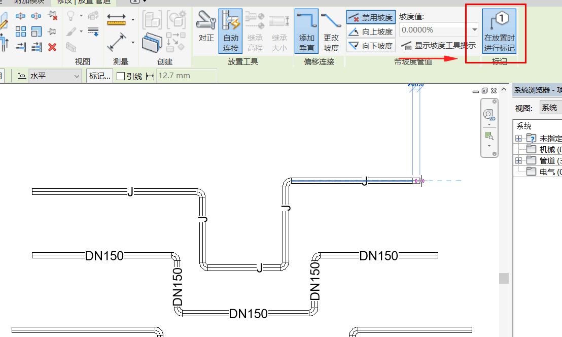The height and width of the screenshot is (337, 562).
Task: Switch to the 附加模块 ribbon tab
Action: (29, 2)
